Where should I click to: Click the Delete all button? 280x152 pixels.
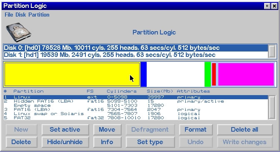245,130
